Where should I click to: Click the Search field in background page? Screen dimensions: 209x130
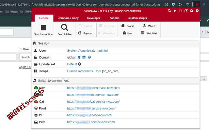click(x=25, y=57)
